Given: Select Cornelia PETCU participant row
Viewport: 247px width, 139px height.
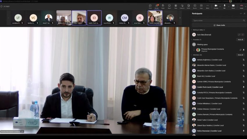Looking at the screenshot, I should (218, 92).
